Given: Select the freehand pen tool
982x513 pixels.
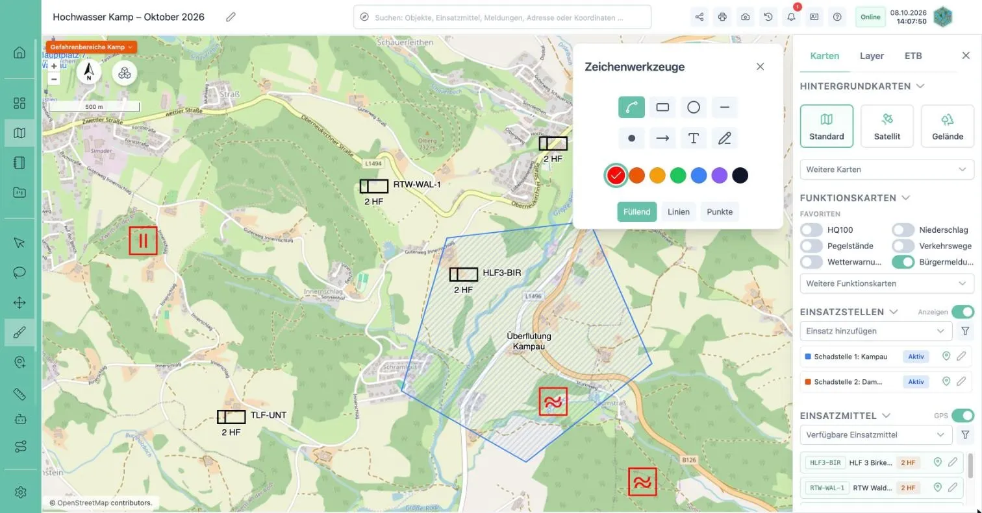Looking at the screenshot, I should [x=725, y=138].
